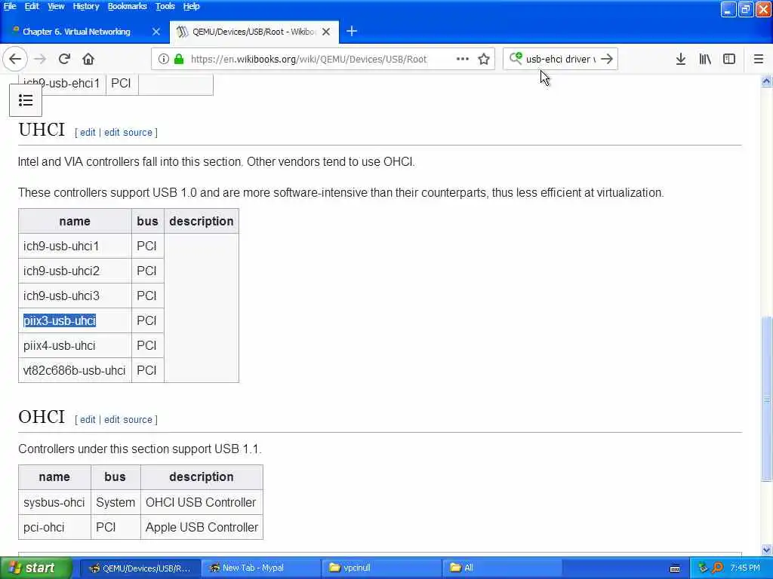Open the vpcinull folder taskbar item

pyautogui.click(x=382, y=568)
